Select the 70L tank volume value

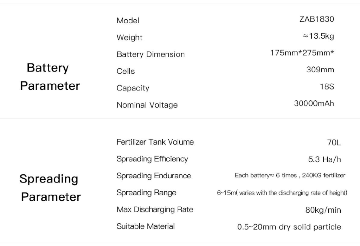334,143
